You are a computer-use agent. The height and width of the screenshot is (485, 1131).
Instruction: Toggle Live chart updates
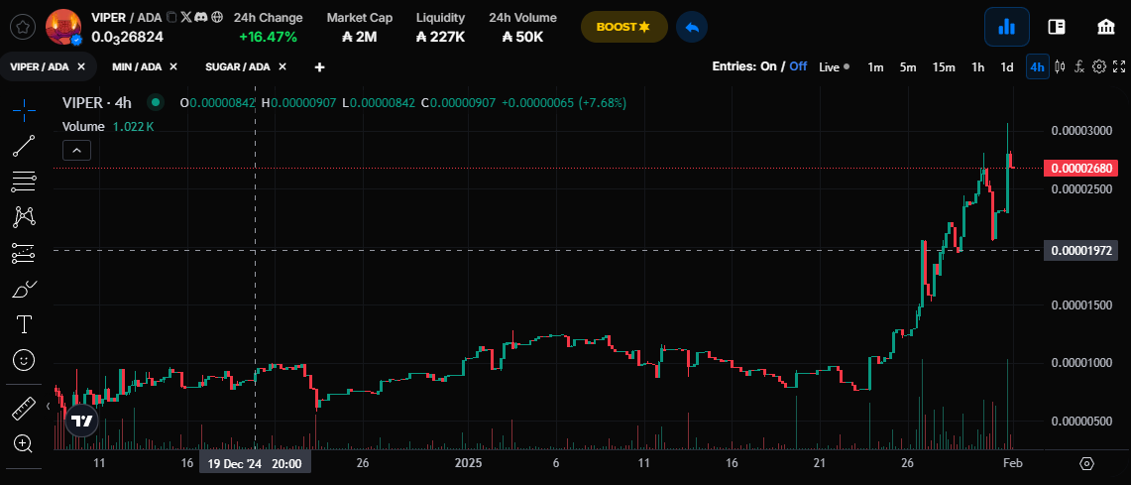(x=834, y=67)
